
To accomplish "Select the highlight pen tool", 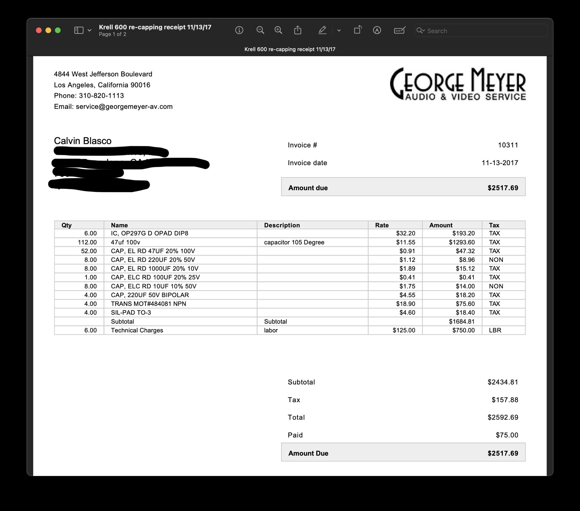I will coord(322,30).
